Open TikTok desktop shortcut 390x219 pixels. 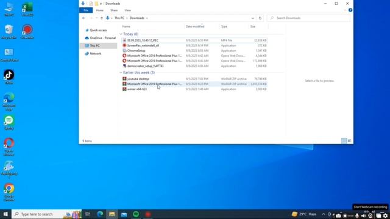pyautogui.click(x=9, y=77)
